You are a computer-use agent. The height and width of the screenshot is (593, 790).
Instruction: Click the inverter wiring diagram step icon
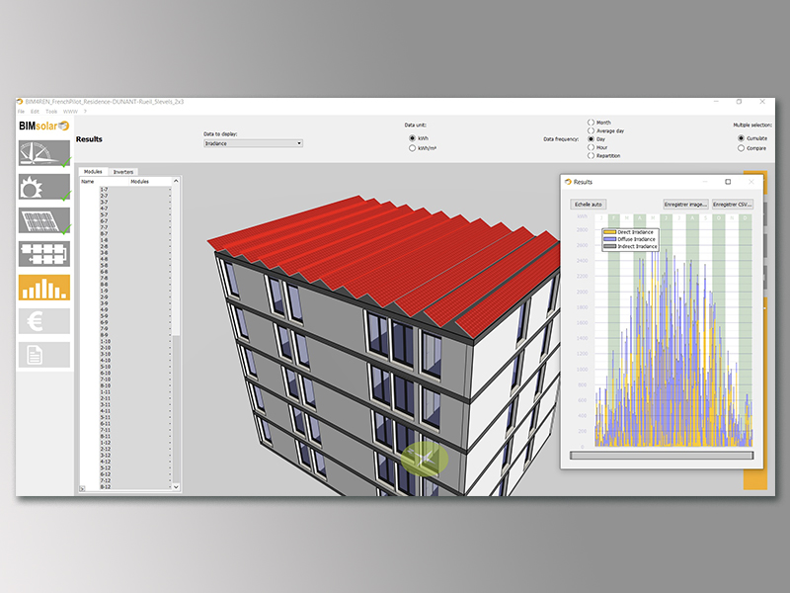pos(44,254)
